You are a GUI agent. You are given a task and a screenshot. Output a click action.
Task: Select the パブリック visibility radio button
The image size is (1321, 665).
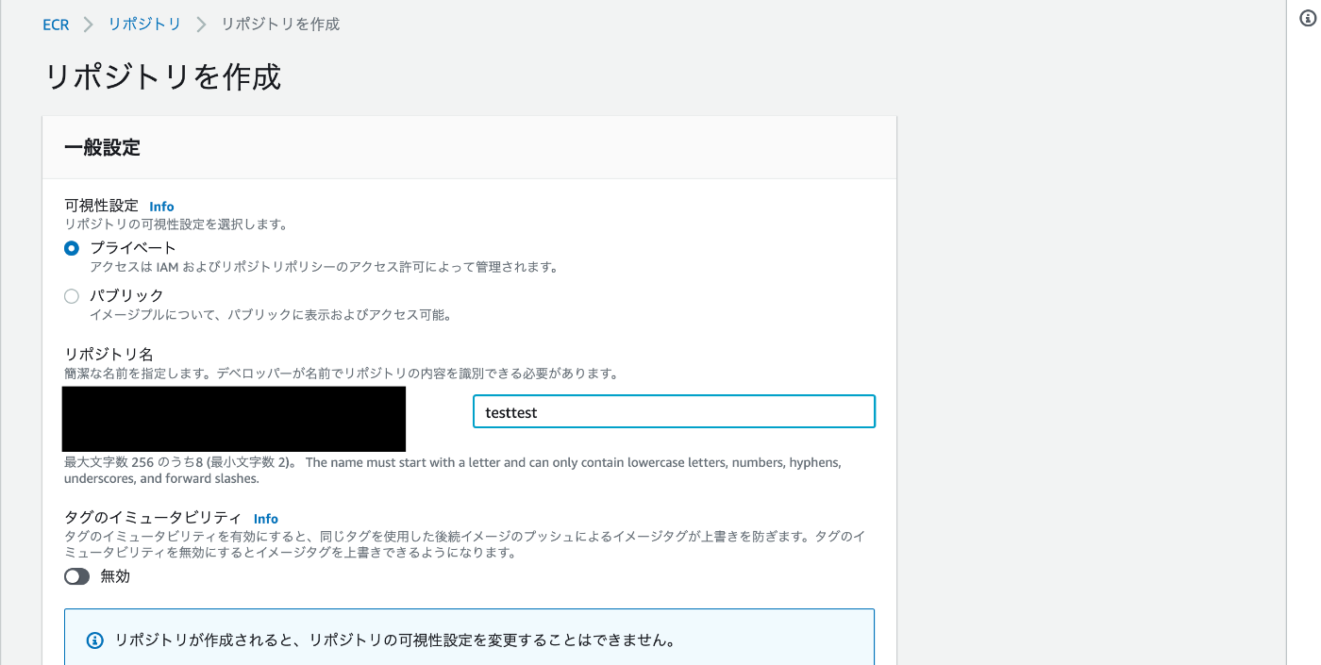pos(72,296)
